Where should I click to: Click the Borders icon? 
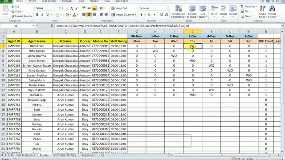[x=57, y=15]
